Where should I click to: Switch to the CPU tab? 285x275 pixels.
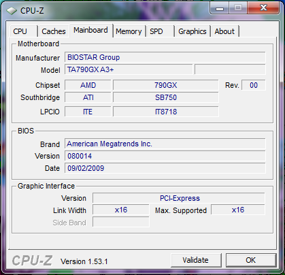(23, 31)
